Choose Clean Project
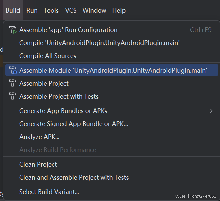The width and height of the screenshot is (220, 201). pyautogui.click(x=112, y=164)
